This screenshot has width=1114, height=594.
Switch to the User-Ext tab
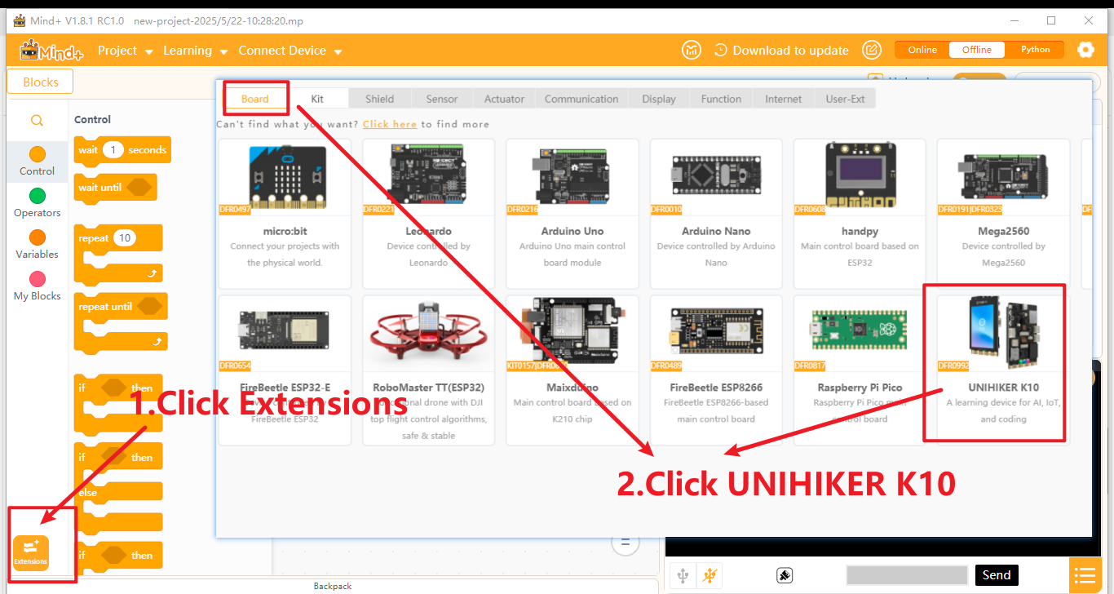click(x=845, y=99)
